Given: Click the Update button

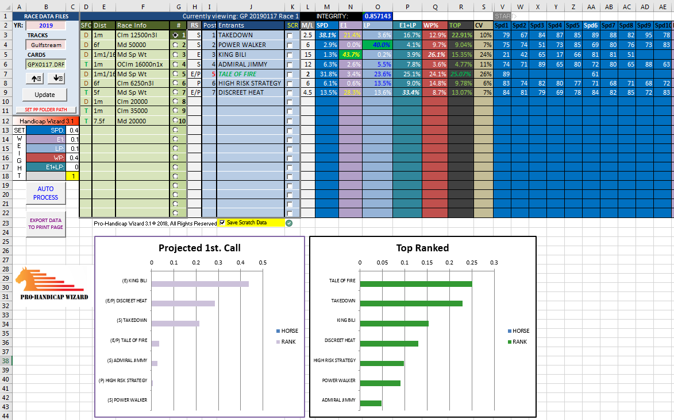Looking at the screenshot, I should (45, 95).
